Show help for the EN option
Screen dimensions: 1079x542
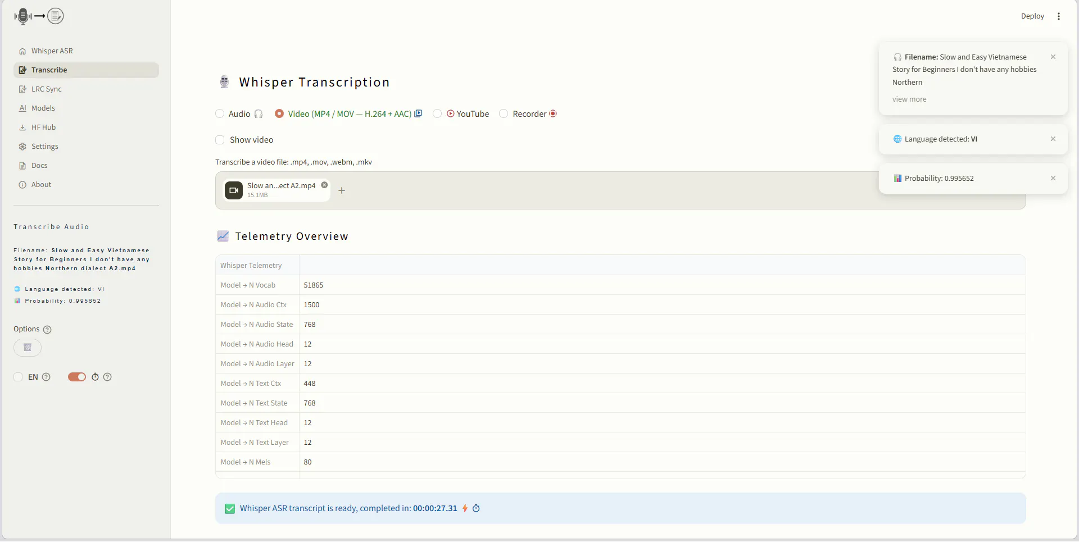click(46, 377)
